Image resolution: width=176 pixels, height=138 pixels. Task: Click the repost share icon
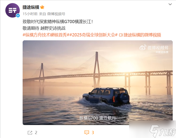coord(30,133)
